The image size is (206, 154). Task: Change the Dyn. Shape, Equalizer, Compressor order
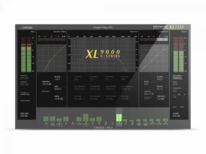177,77
